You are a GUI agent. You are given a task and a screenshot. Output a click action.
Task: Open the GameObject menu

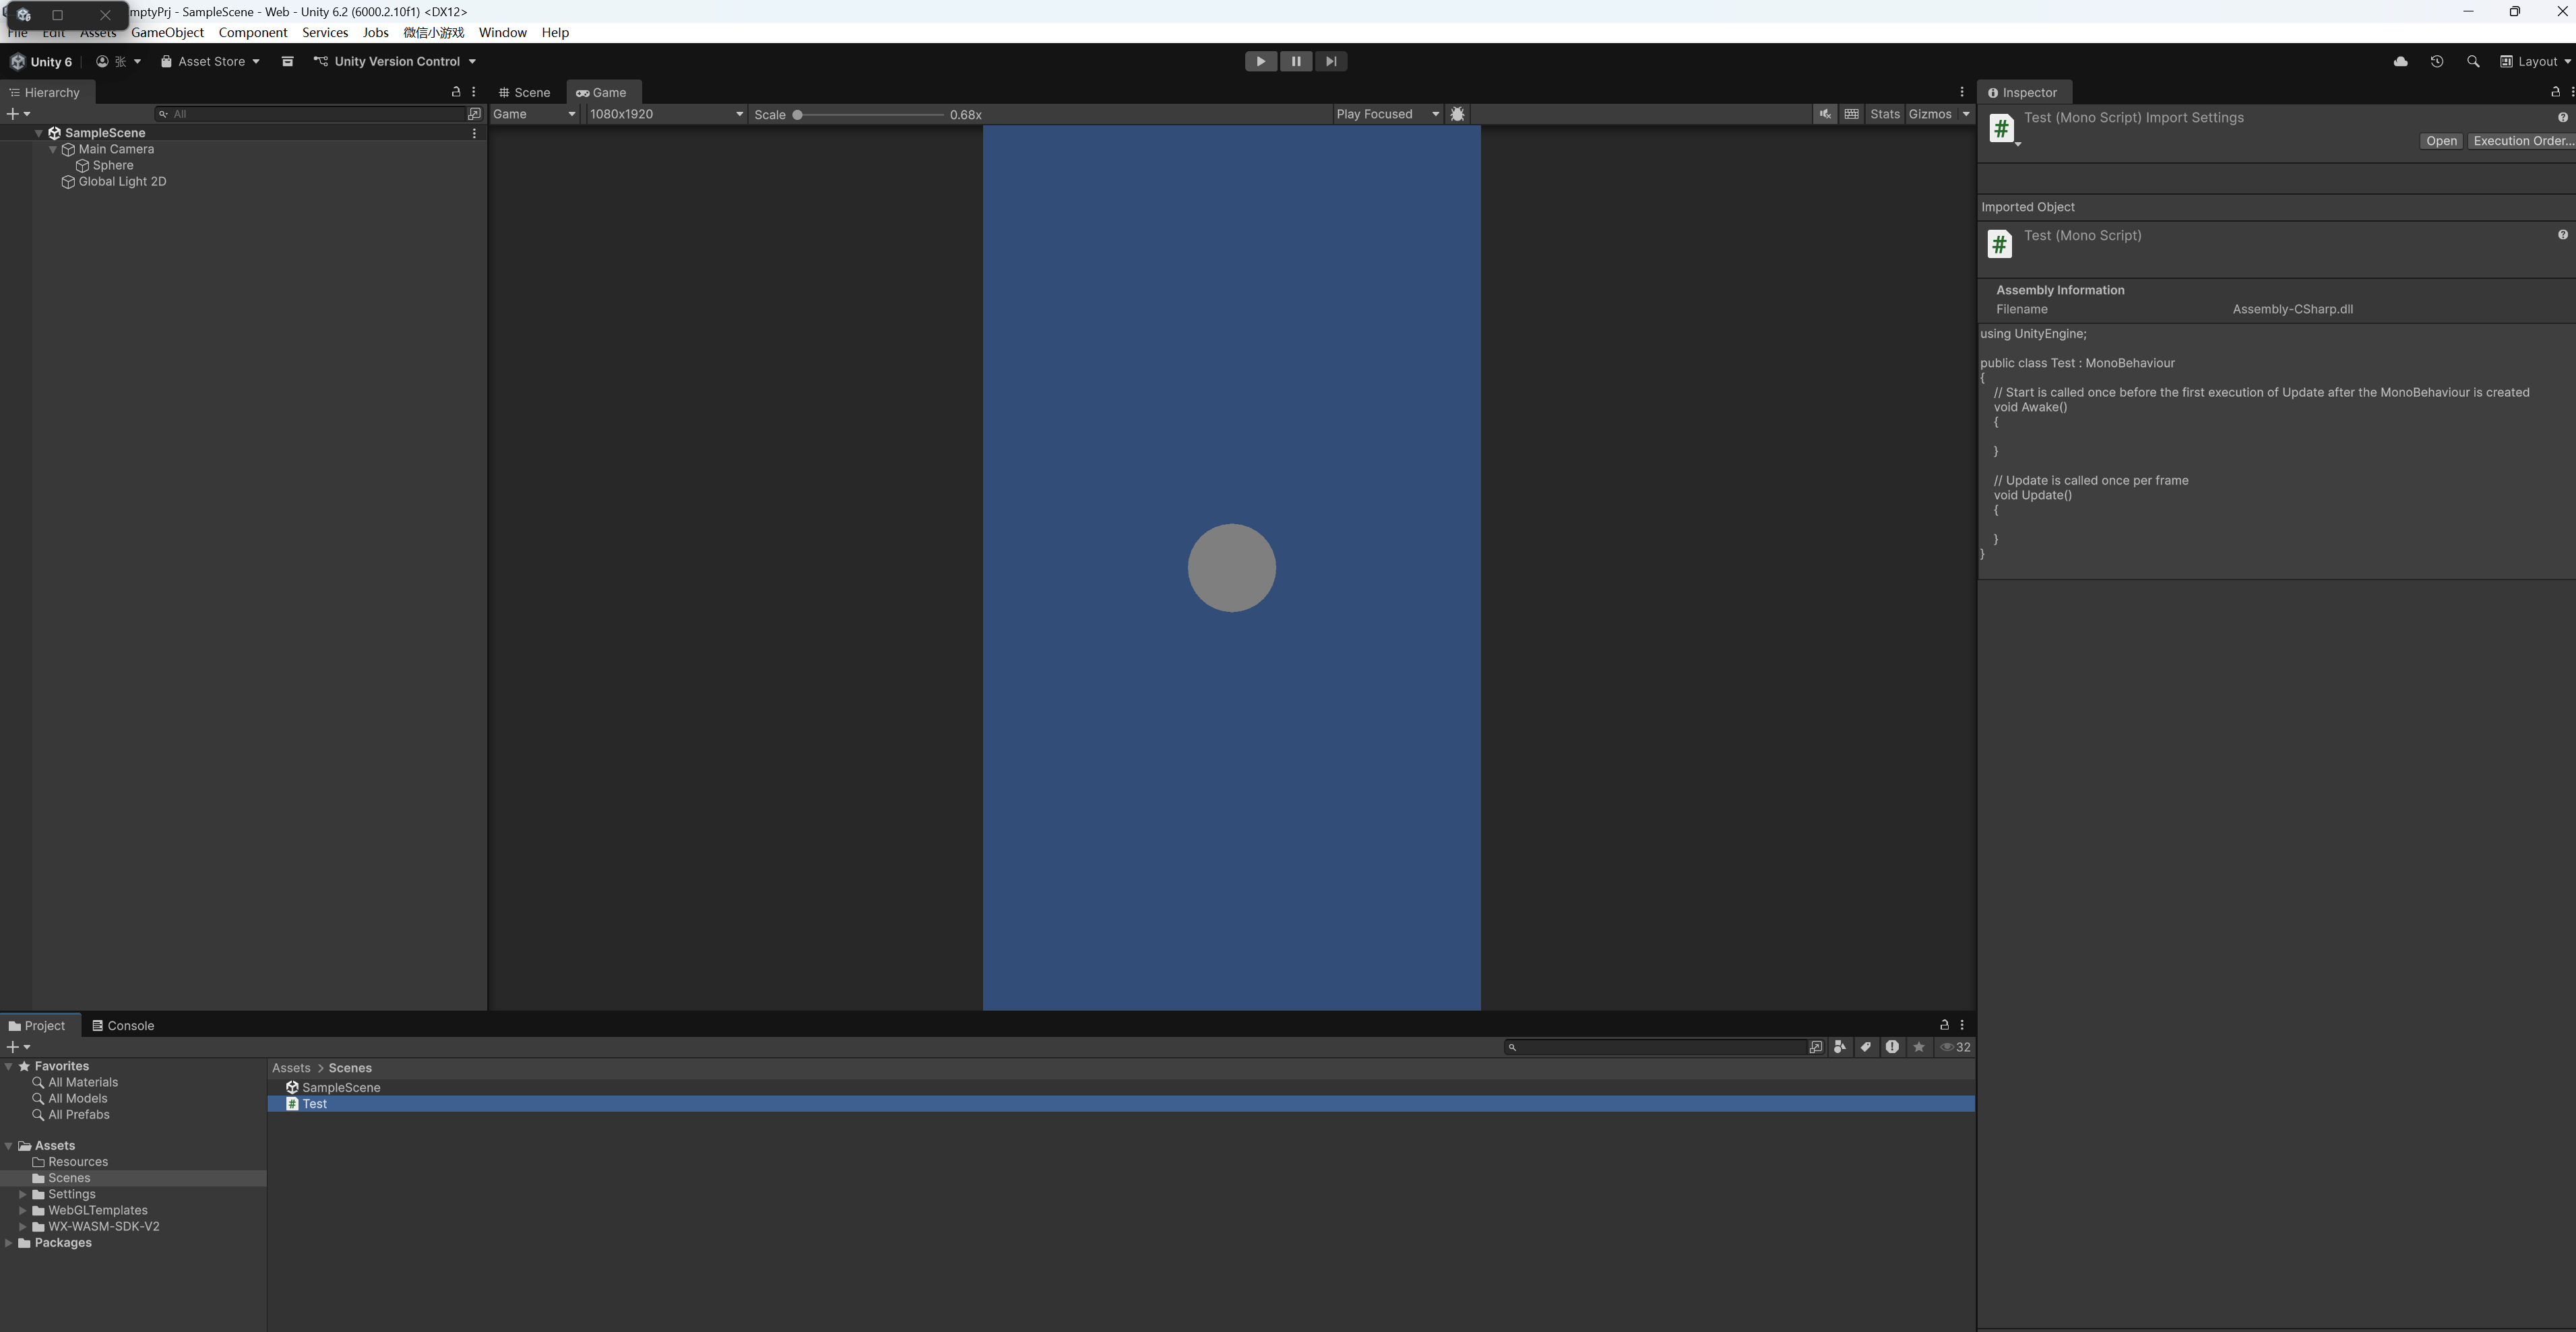pos(167,32)
